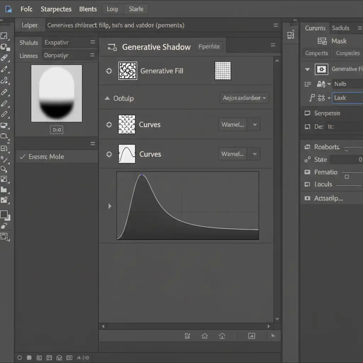The image size is (363, 363).
Task: Click the Generative Fill patterned thumbnail icon
Action: (128, 71)
